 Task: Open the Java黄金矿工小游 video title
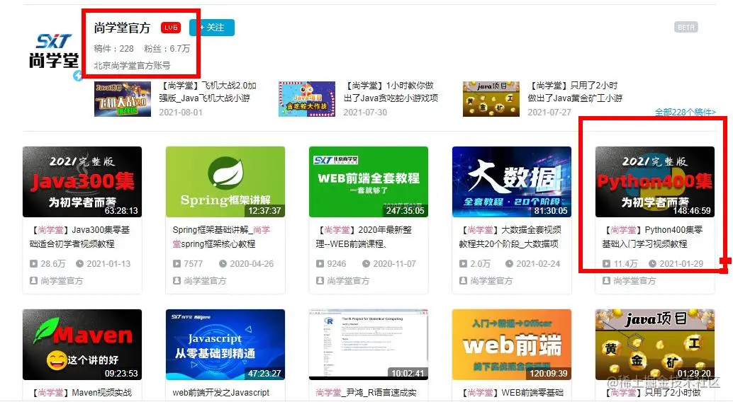[x=575, y=91]
